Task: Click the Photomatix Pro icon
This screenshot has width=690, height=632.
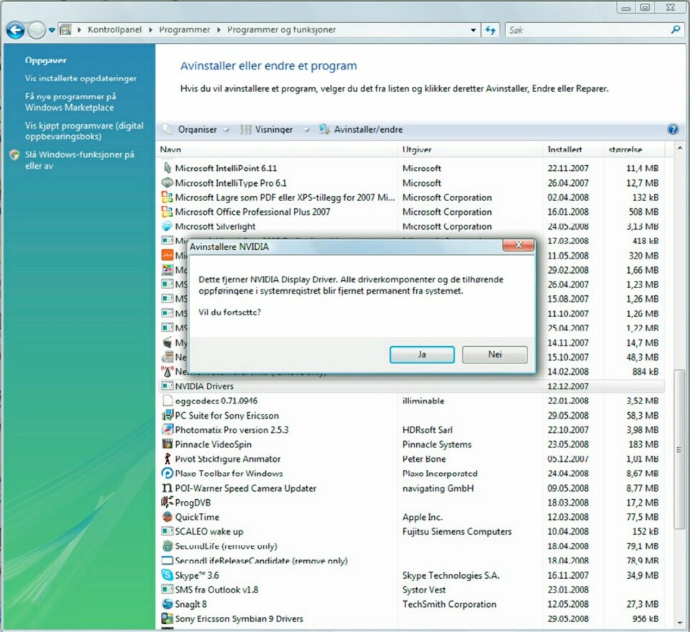Action: [167, 429]
